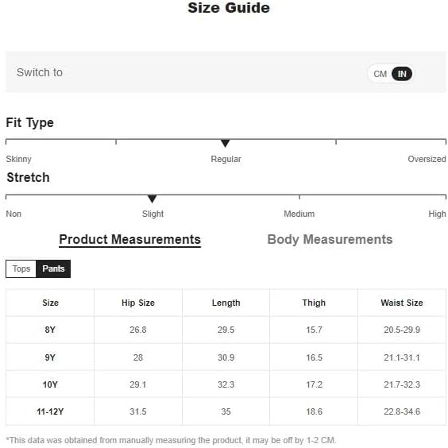Select the 8Y size row
The width and height of the screenshot is (448, 448).
click(226, 330)
